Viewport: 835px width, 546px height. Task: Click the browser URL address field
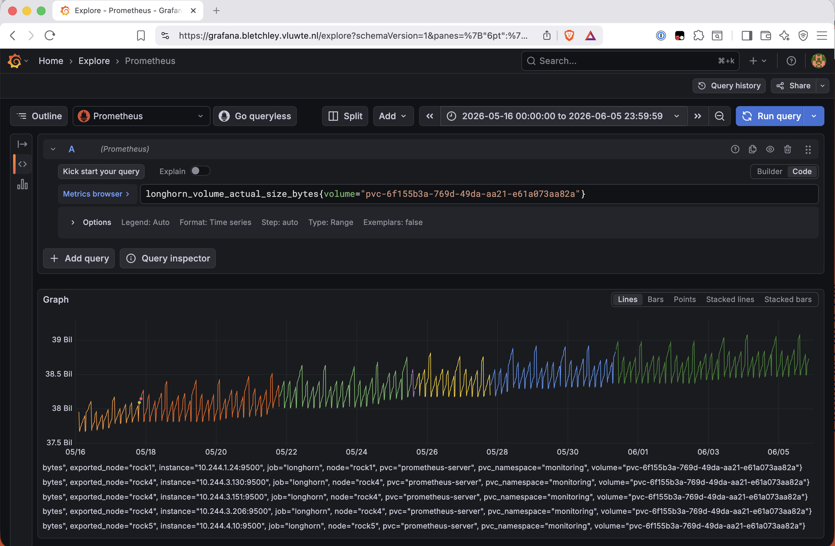pos(353,36)
